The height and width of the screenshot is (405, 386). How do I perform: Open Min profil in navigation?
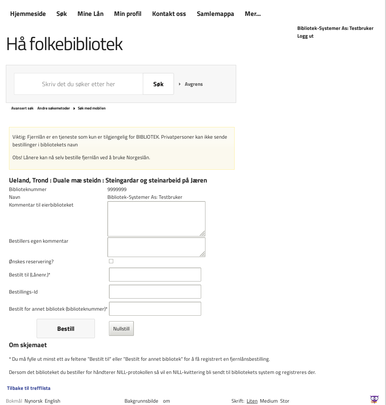pyautogui.click(x=128, y=14)
